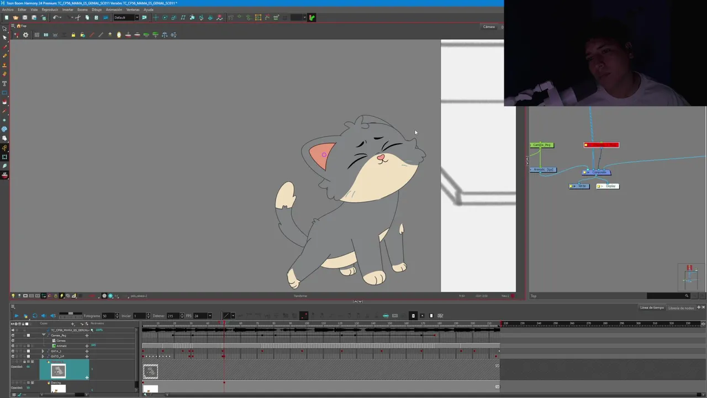Click the camera view gear settings icon
The width and height of the screenshot is (707, 398).
pyautogui.click(x=25, y=34)
